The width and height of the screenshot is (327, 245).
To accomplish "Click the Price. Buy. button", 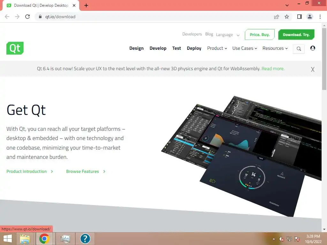I will [260, 34].
